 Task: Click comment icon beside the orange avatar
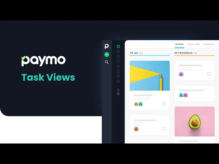point(164,129)
